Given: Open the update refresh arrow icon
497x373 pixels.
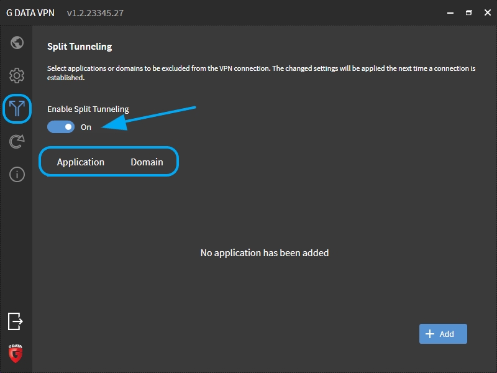Looking at the screenshot, I should tap(17, 142).
